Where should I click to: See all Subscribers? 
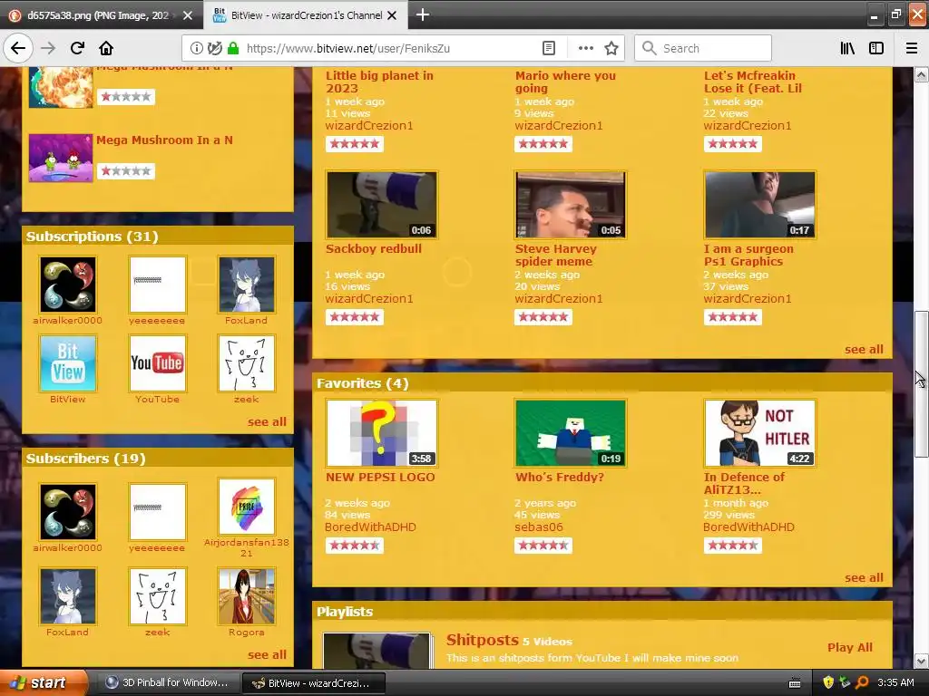[x=267, y=654]
